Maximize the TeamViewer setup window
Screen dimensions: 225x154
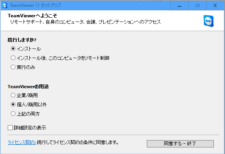[198, 5]
